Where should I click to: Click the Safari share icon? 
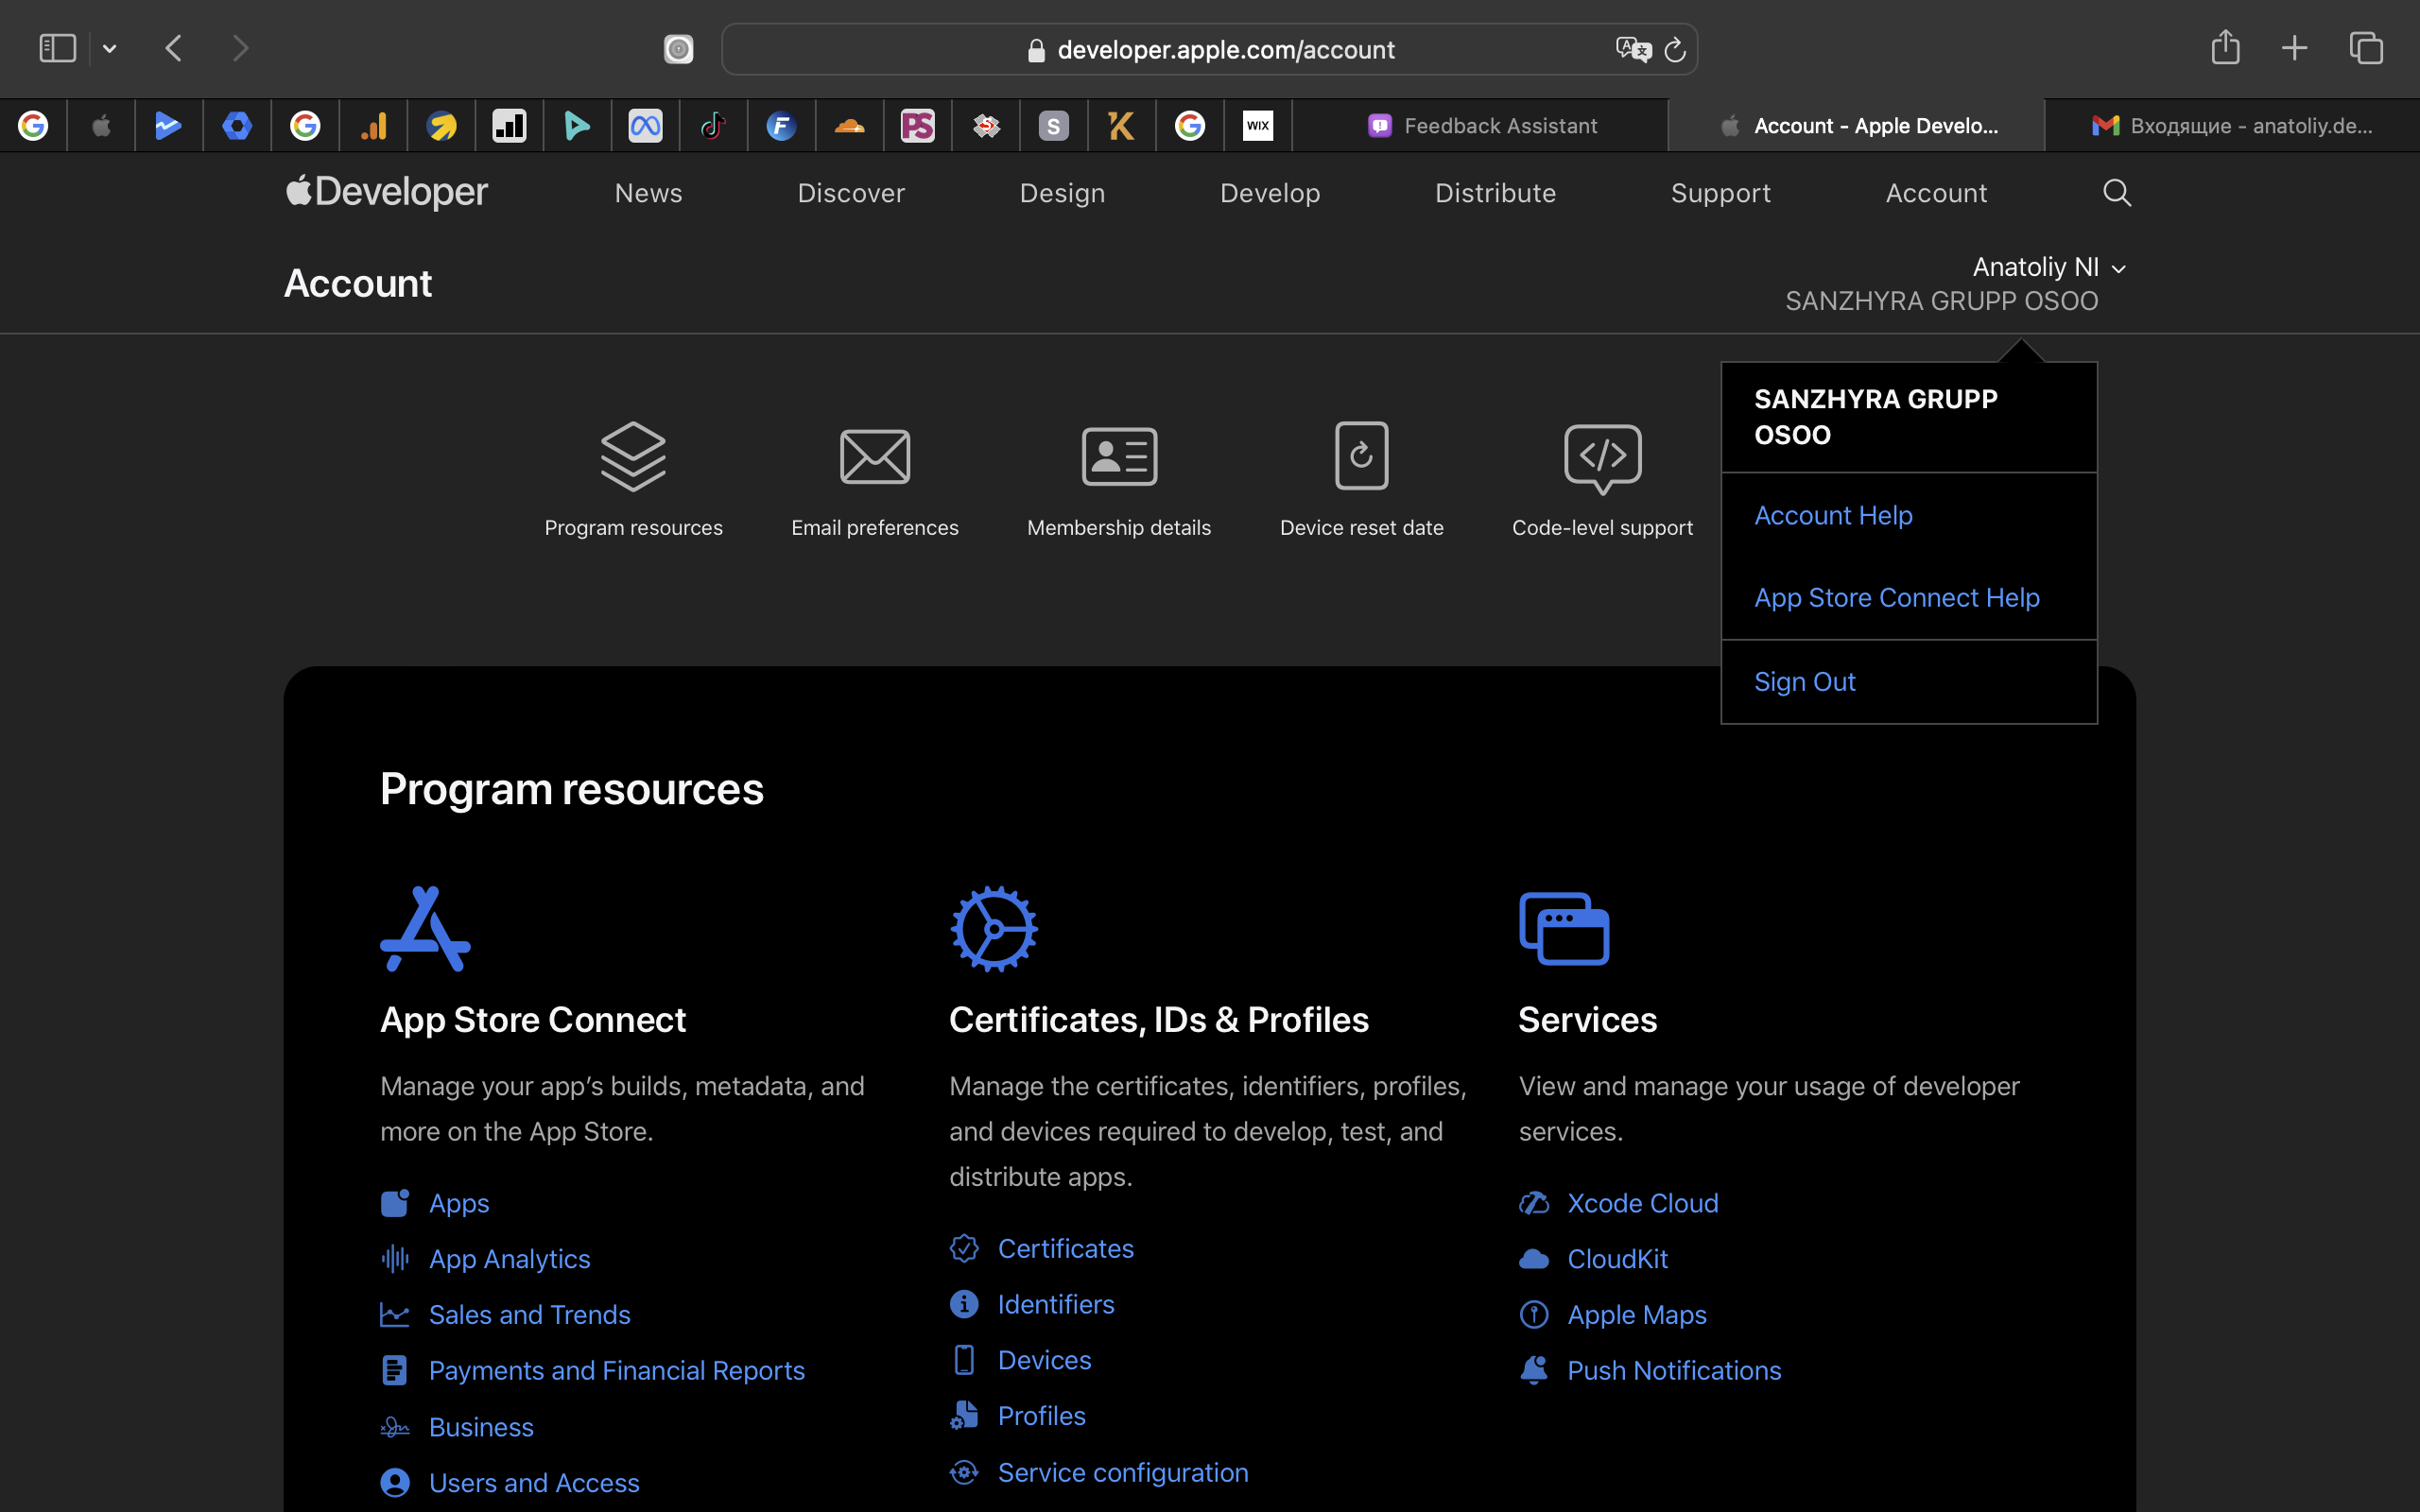point(2225,47)
